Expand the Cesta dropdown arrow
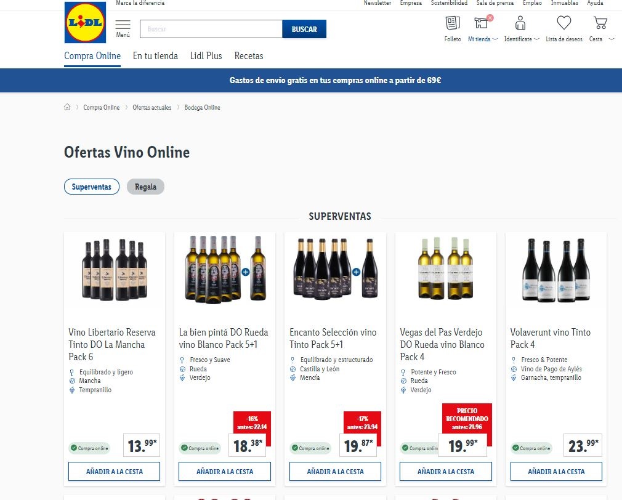Screen dimensions: 622x500 pyautogui.click(x=612, y=39)
